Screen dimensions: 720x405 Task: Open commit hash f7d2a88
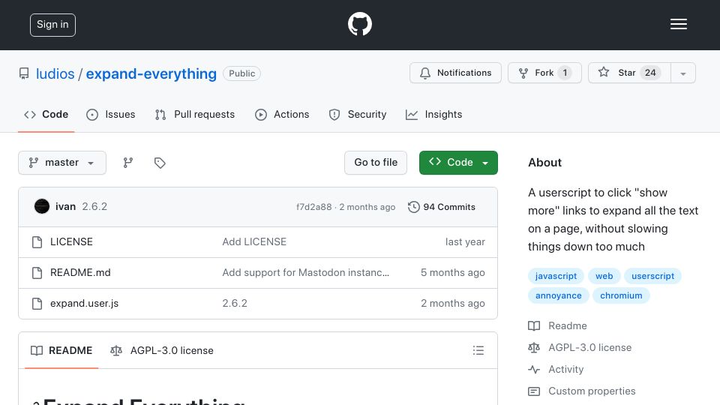313,207
